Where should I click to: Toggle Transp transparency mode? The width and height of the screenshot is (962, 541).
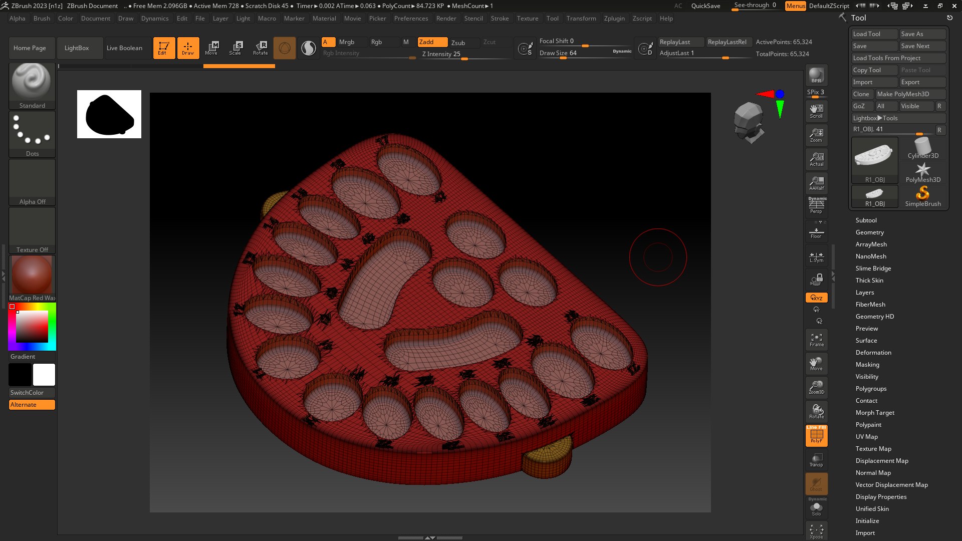tap(816, 460)
